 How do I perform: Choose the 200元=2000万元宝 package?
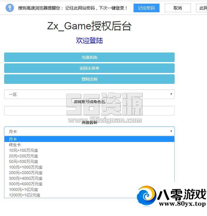coord(26,173)
